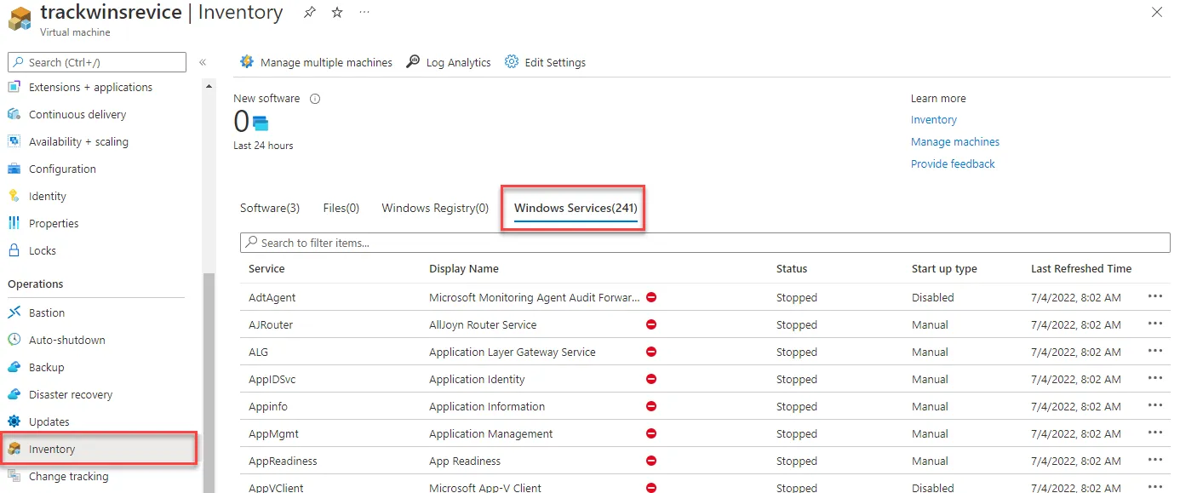
Task: Open more options for AJRouter row
Action: click(x=1155, y=324)
